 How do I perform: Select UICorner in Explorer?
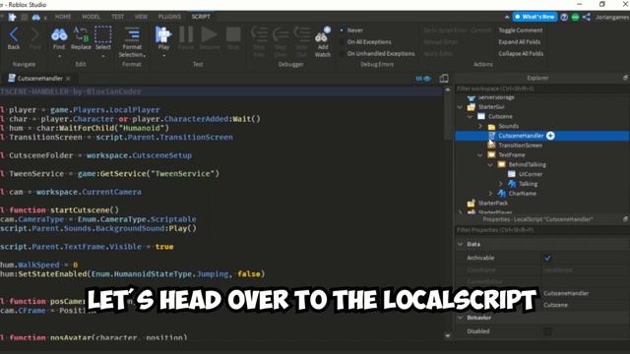pos(531,174)
